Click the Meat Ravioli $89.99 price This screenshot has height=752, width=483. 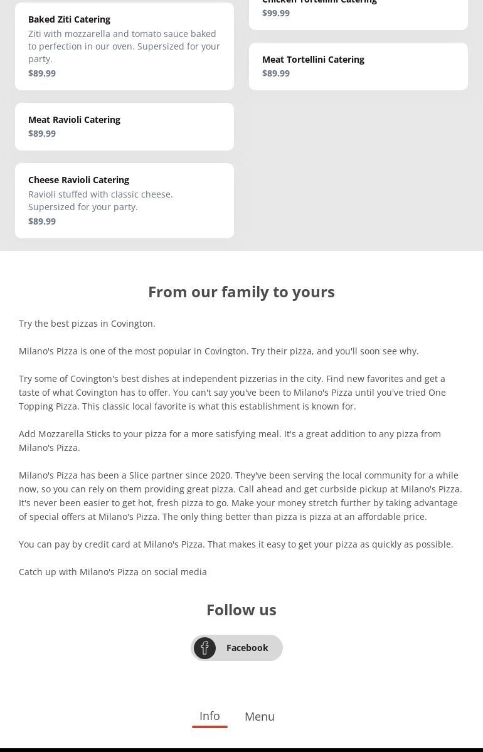(x=42, y=134)
